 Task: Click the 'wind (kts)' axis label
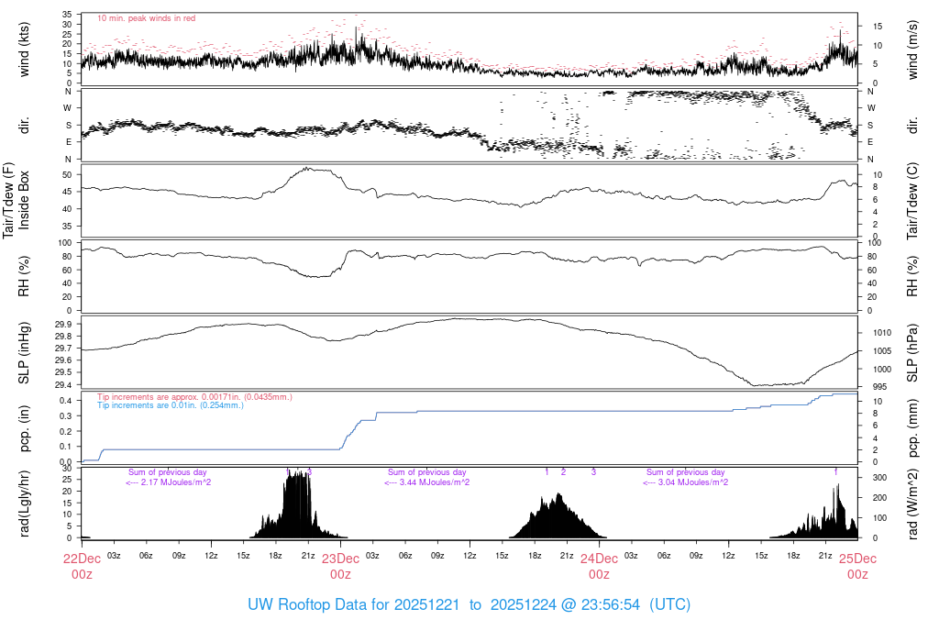pyautogui.click(x=24, y=50)
